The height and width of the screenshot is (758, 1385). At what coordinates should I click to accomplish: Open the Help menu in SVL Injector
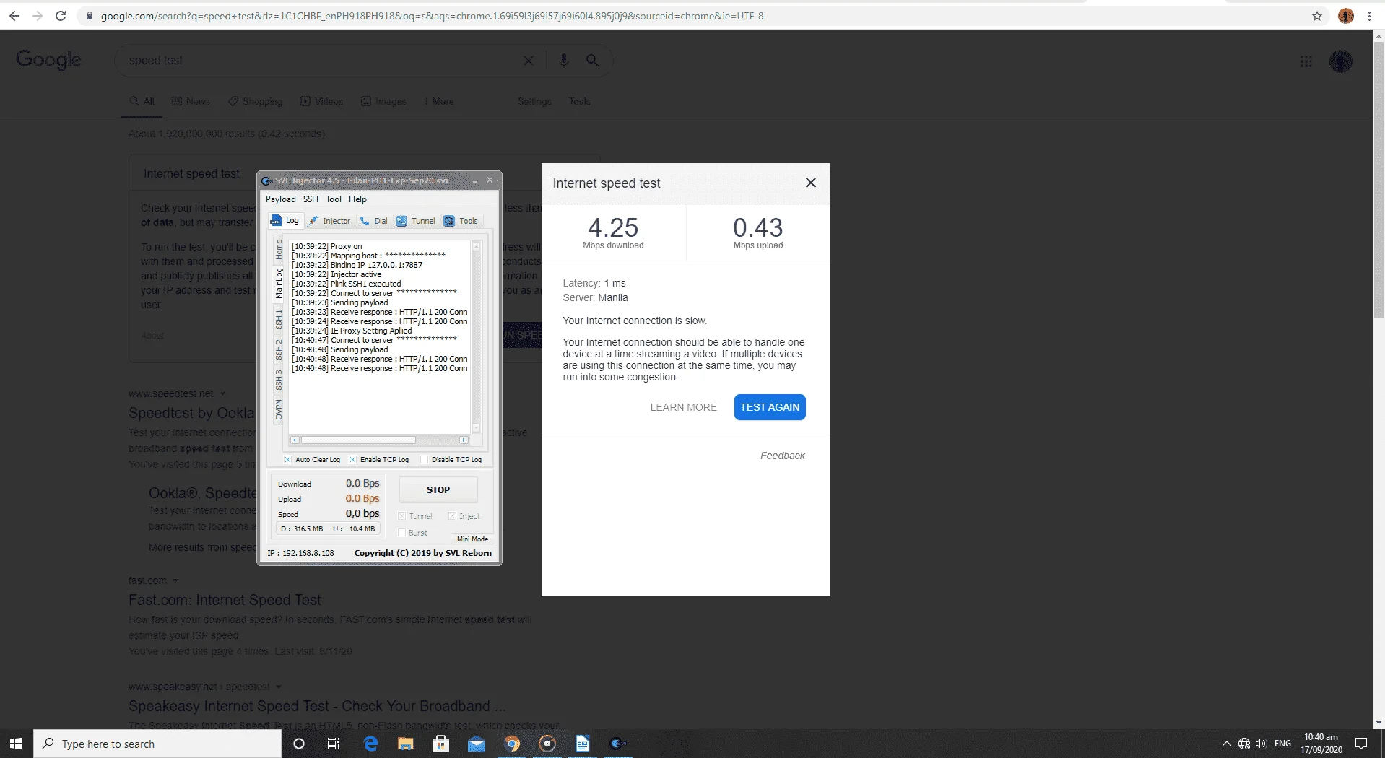click(x=357, y=199)
